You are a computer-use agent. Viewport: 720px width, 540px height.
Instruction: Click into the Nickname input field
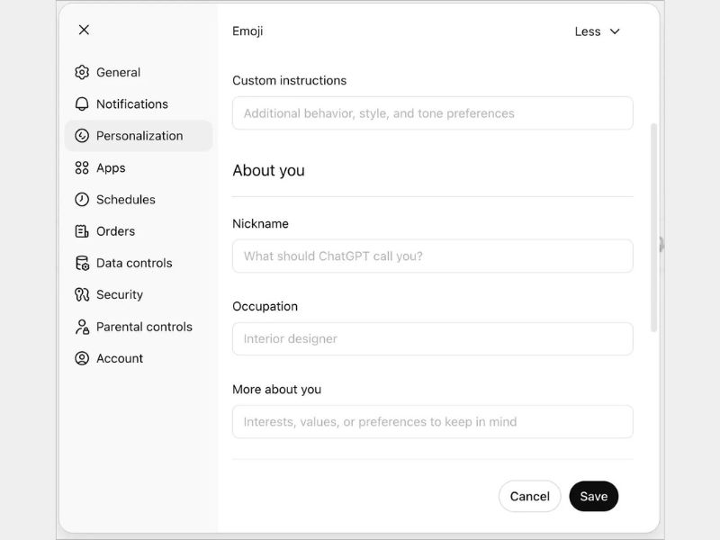432,256
